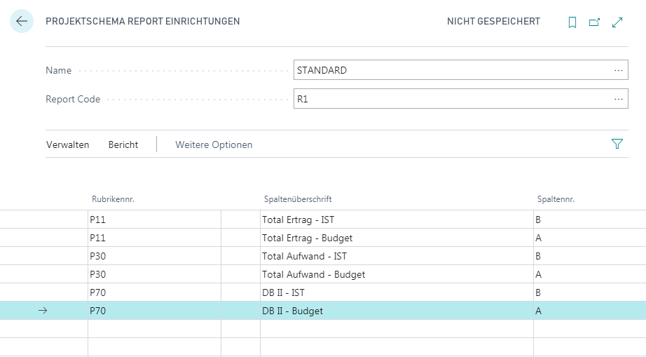This screenshot has height=357, width=646.
Task: Select P70 in DB II - IST row
Action: click(155, 292)
